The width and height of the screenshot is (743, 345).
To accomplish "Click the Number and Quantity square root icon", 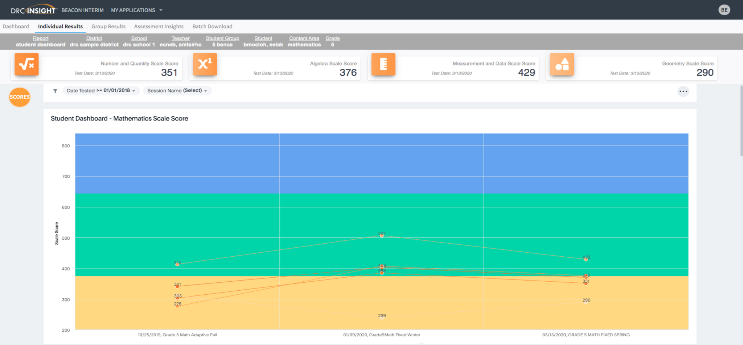I will 26,64.
